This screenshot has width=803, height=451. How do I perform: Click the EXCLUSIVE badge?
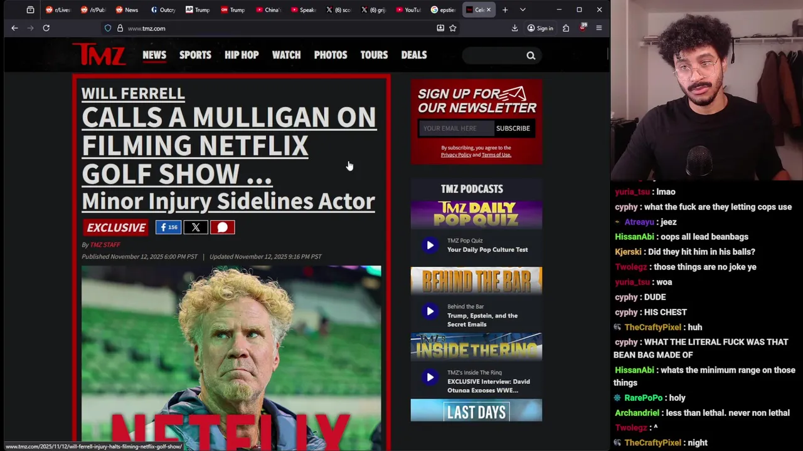[x=116, y=227]
